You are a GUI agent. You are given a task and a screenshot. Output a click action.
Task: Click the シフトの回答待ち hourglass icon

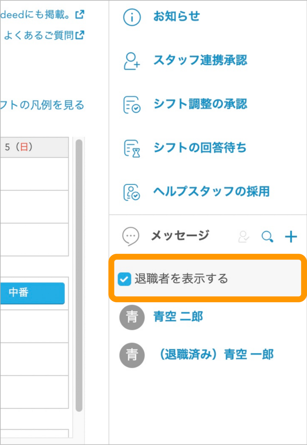(x=132, y=148)
